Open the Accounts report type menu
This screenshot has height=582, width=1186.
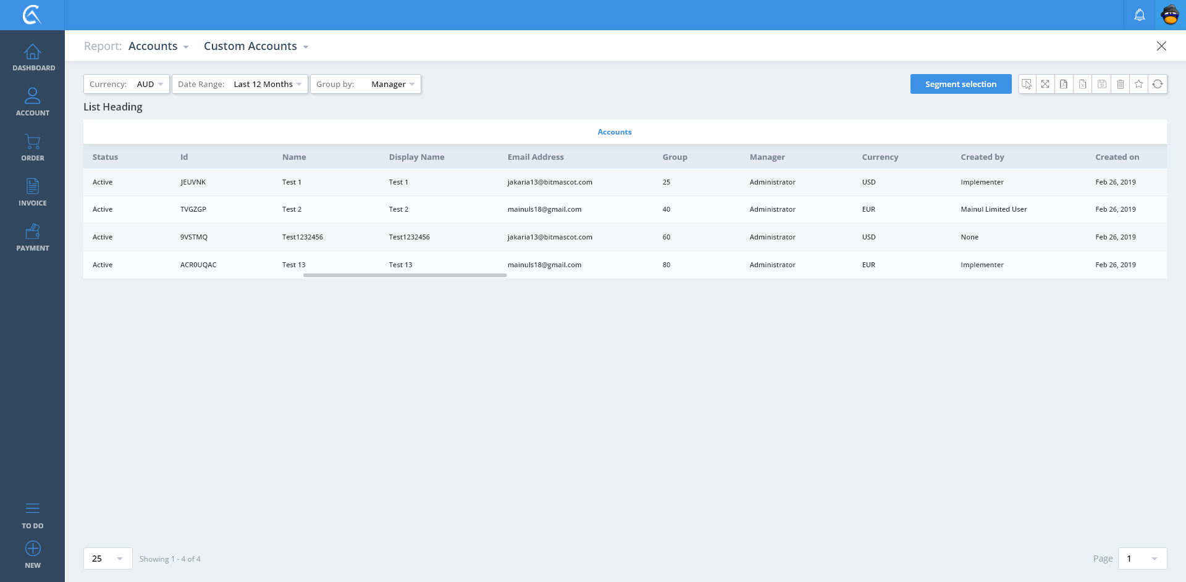[x=158, y=46]
